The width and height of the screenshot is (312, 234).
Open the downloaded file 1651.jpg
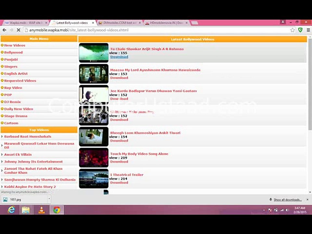pyautogui.click(x=24, y=200)
